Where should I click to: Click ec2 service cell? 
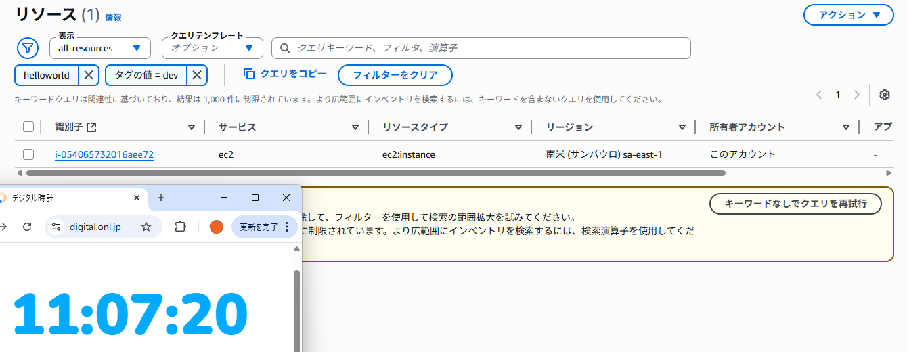(x=226, y=154)
